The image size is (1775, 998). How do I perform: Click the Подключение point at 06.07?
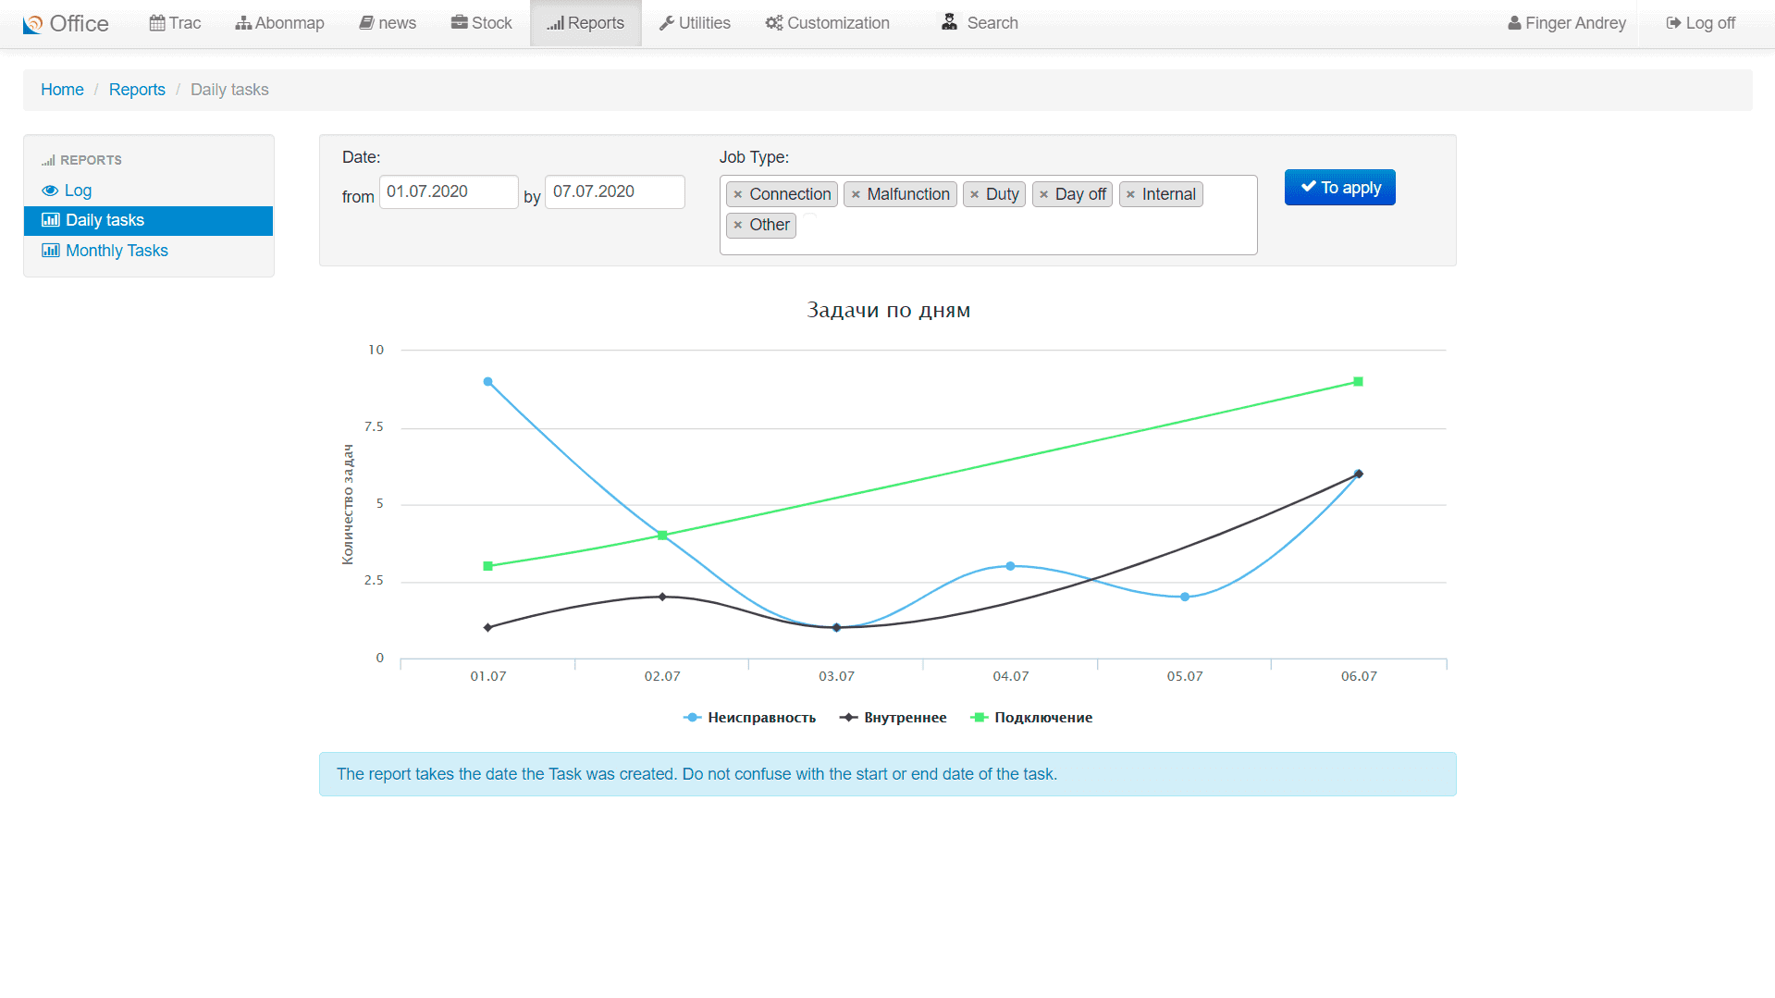point(1358,382)
